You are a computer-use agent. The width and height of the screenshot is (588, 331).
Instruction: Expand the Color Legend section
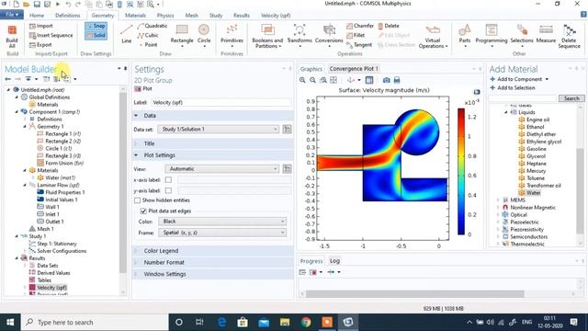(212, 251)
